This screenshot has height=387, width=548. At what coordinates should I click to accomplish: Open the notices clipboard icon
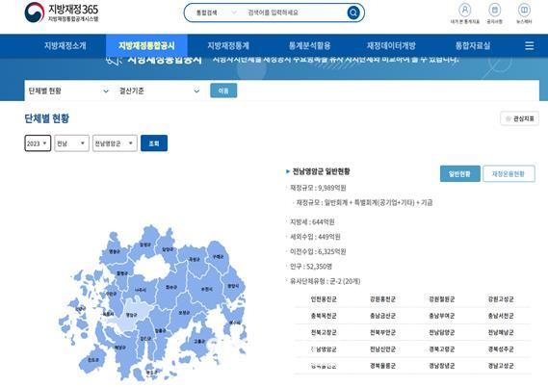point(494,10)
